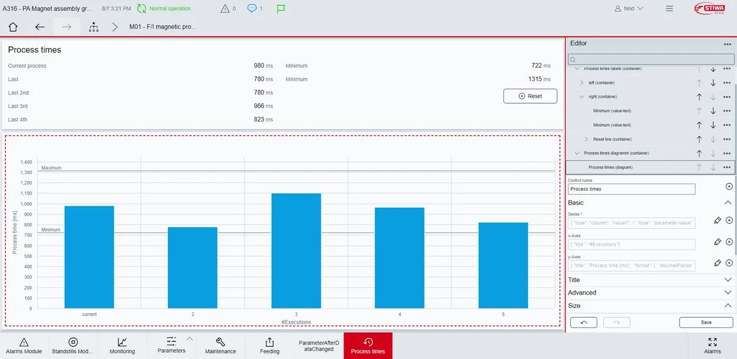Viewport: 737px width, 359px height.
Task: Click the Home navigation icon
Action: click(12, 26)
